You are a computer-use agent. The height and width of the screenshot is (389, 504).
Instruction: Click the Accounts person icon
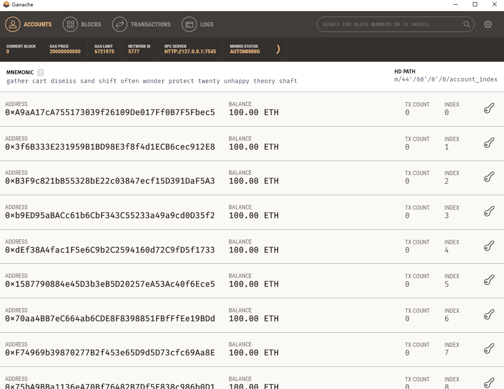point(13,24)
